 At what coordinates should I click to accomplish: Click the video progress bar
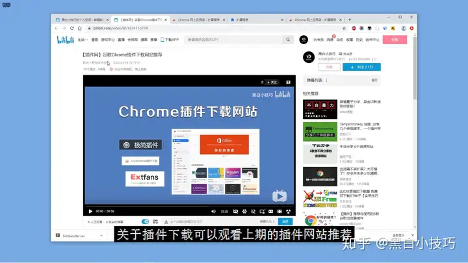tap(189, 206)
